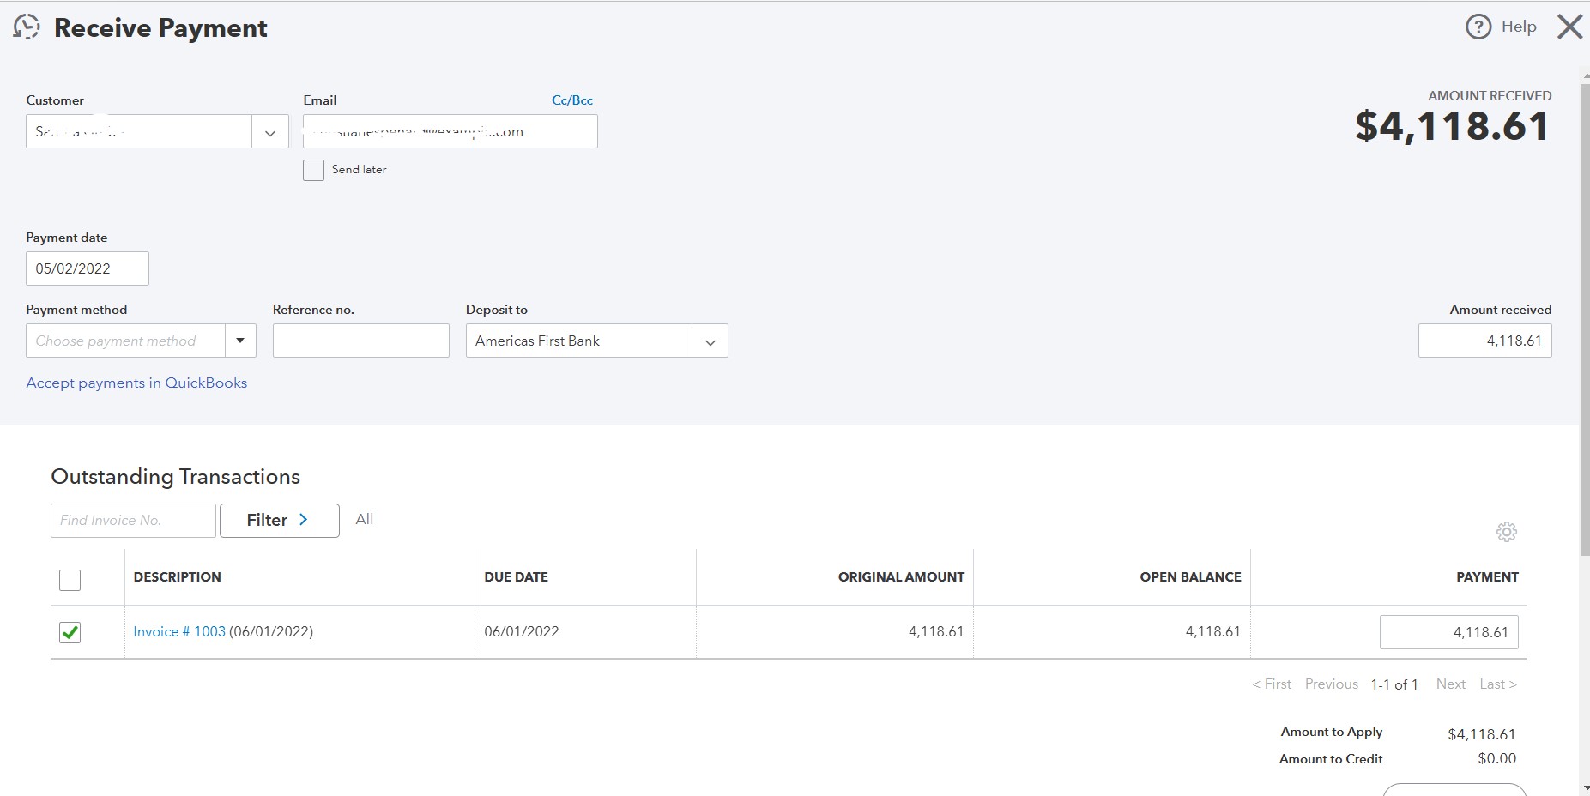The height and width of the screenshot is (796, 1590).
Task: Expand the Deposit to account dropdown
Action: coord(710,341)
